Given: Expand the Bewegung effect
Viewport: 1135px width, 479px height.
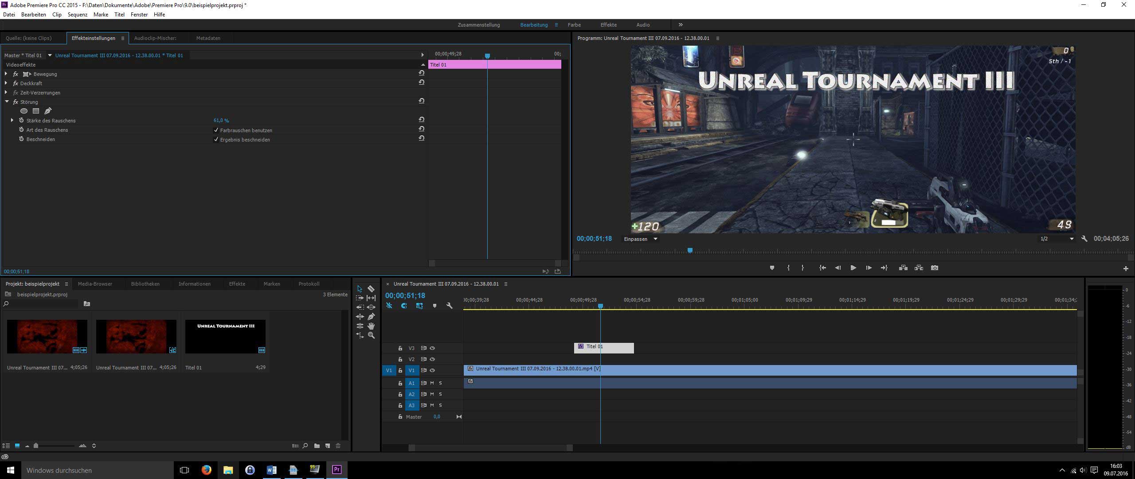Looking at the screenshot, I should (x=6, y=74).
